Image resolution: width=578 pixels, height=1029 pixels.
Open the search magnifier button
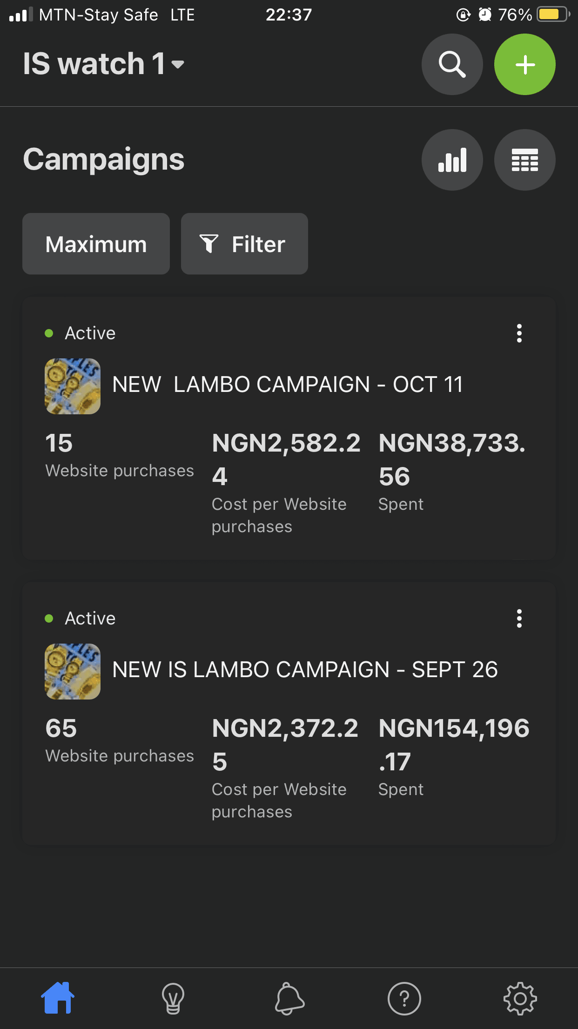coord(452,64)
